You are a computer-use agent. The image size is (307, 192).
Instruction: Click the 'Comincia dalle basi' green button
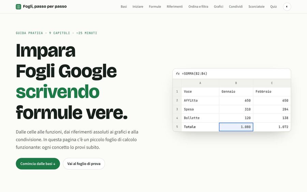(x=38, y=164)
